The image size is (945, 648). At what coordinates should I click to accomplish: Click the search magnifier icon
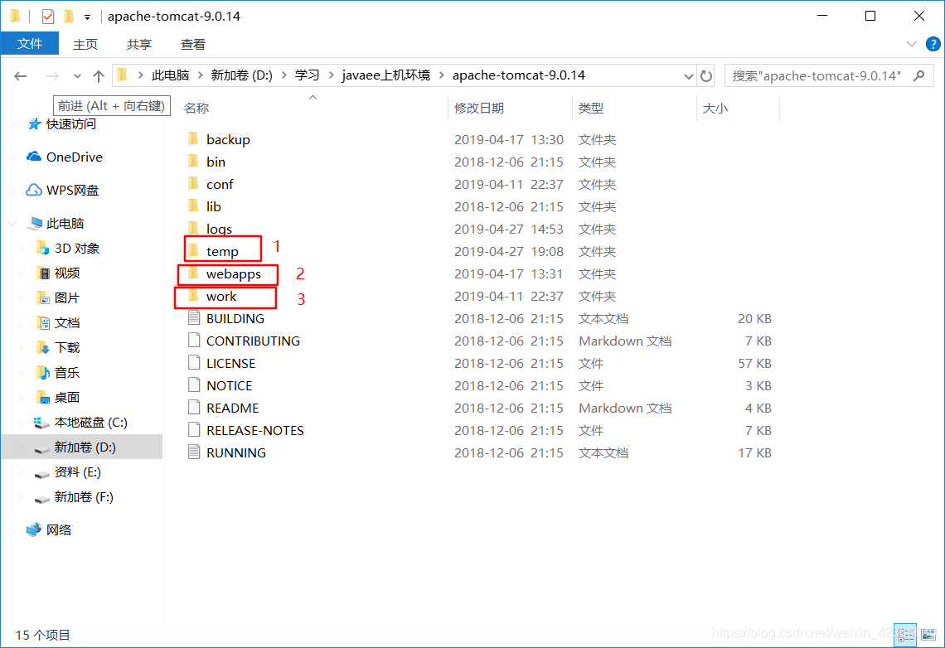coord(919,76)
